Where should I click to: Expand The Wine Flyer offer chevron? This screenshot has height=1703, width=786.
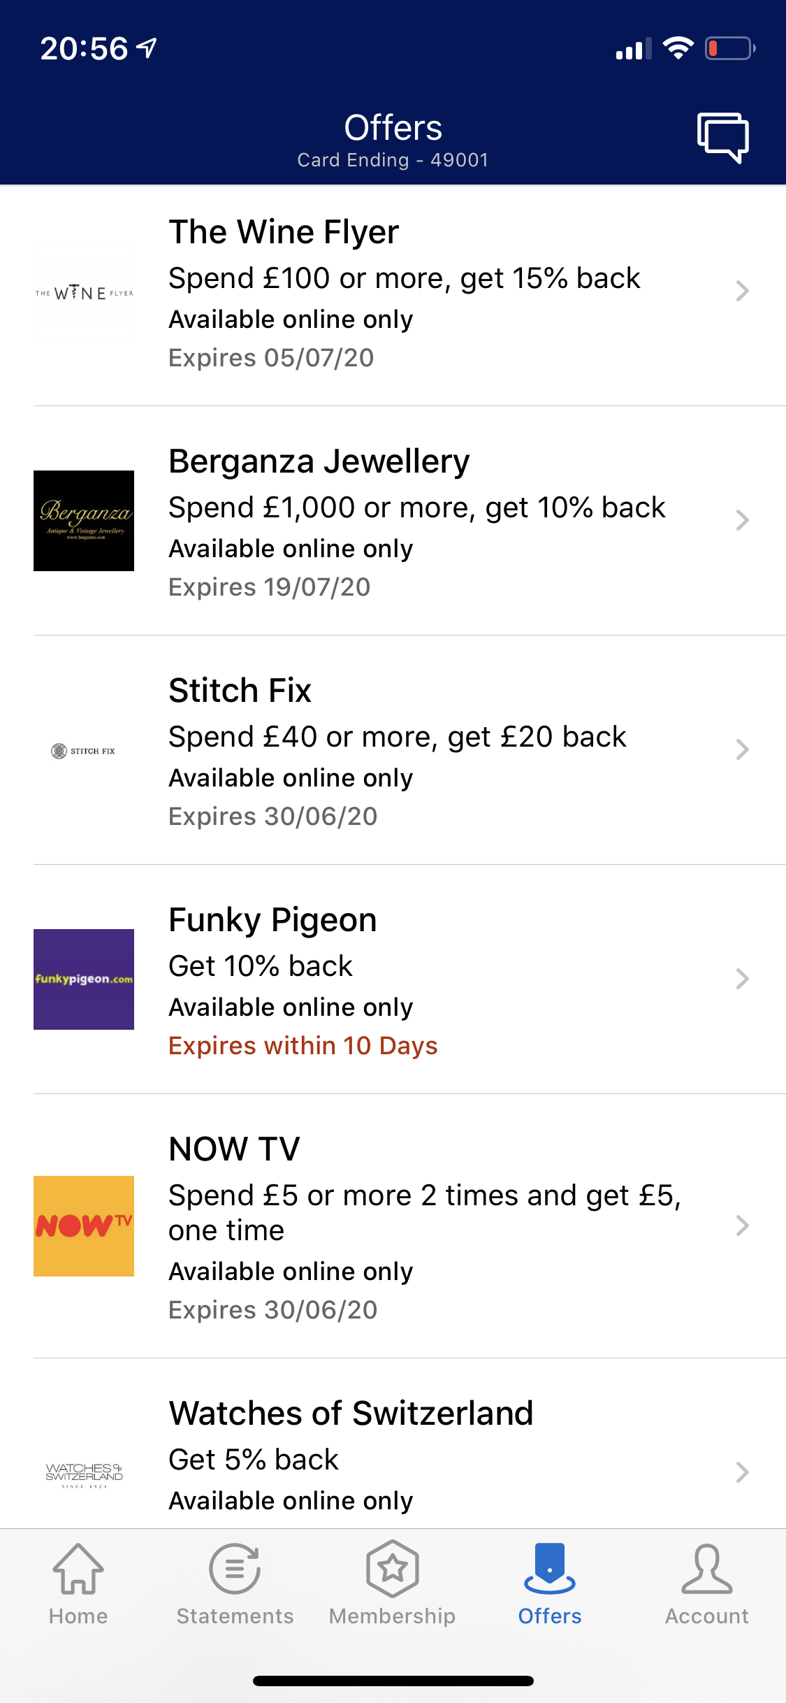click(x=742, y=291)
